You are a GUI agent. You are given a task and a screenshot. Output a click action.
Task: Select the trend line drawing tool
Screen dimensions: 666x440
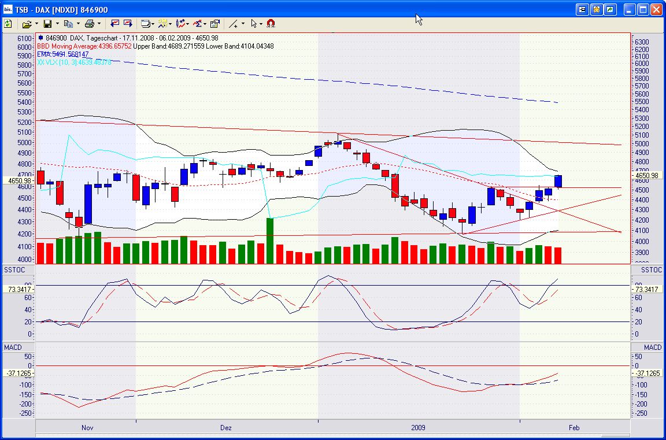[x=233, y=24]
